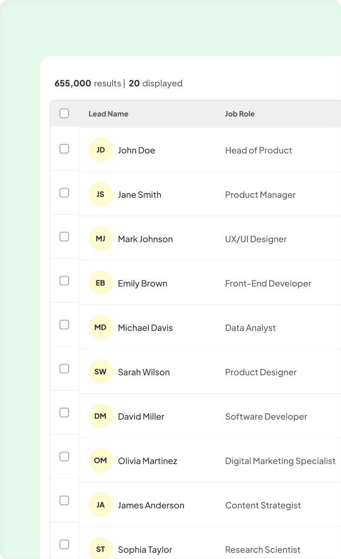Select the name Mark Johnson
The width and height of the screenshot is (341, 559).
(145, 239)
